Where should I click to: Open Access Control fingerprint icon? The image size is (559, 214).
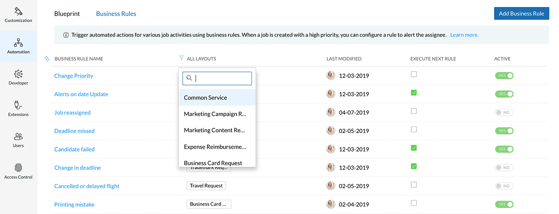18,168
